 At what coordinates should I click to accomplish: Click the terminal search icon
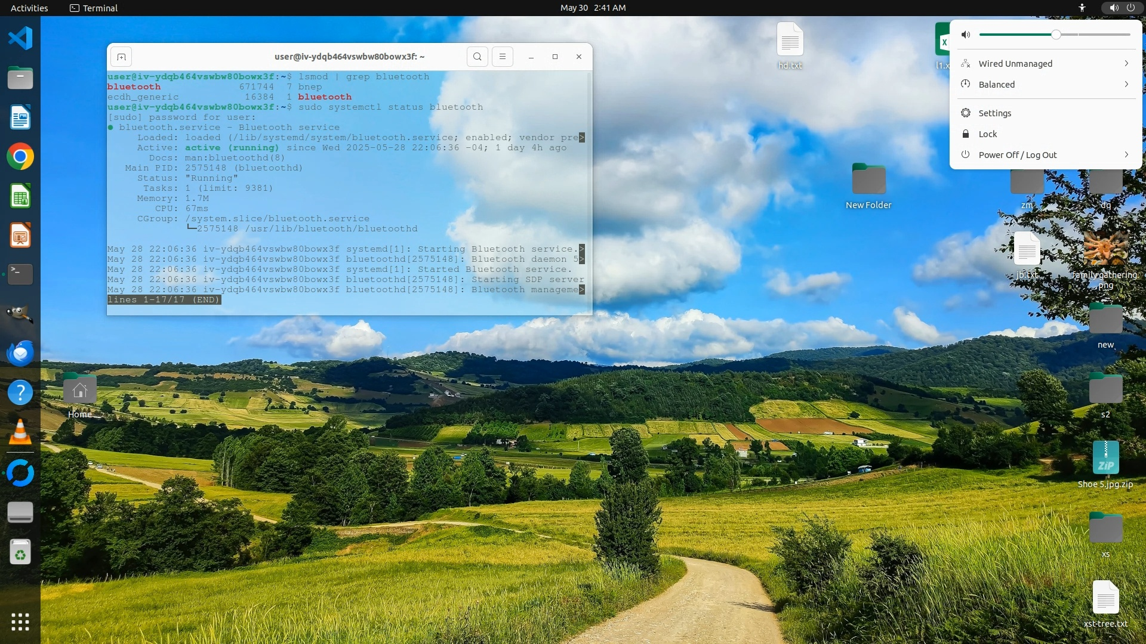[477, 57]
